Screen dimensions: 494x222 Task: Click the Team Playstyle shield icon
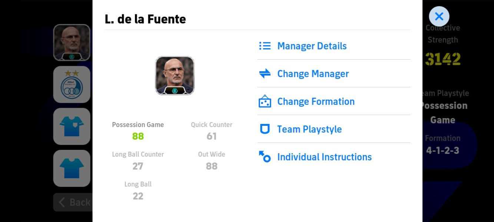click(x=265, y=129)
